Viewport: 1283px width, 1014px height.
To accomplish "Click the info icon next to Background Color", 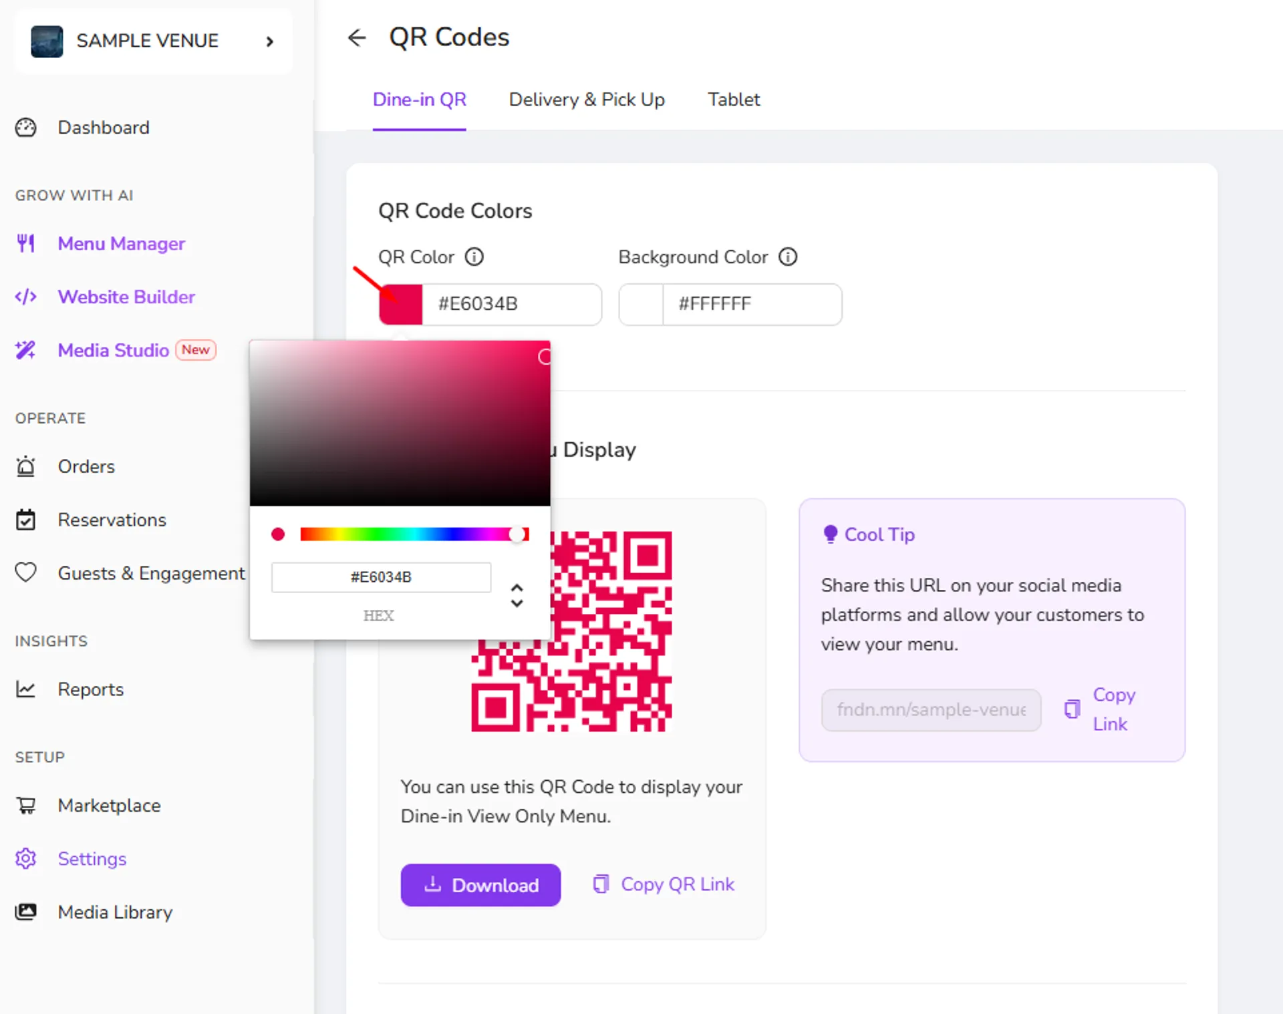I will tap(789, 257).
